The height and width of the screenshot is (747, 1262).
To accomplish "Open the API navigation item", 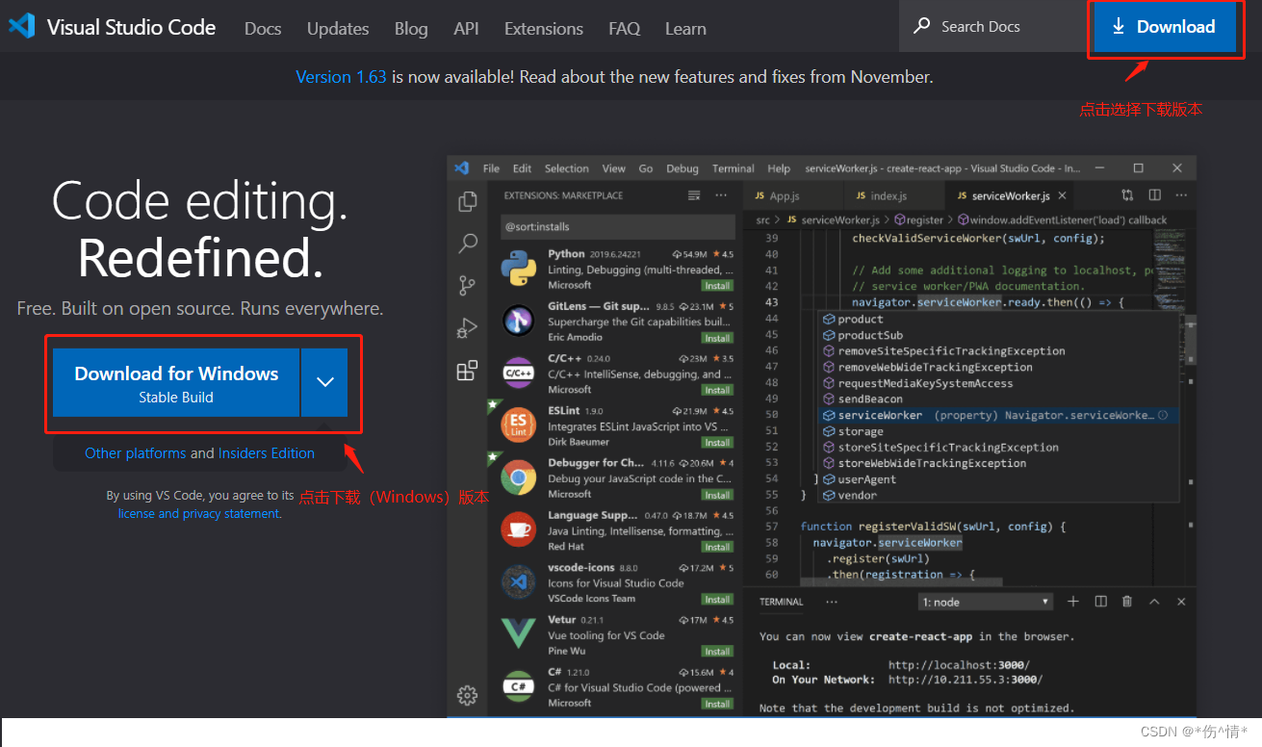I will pos(466,29).
